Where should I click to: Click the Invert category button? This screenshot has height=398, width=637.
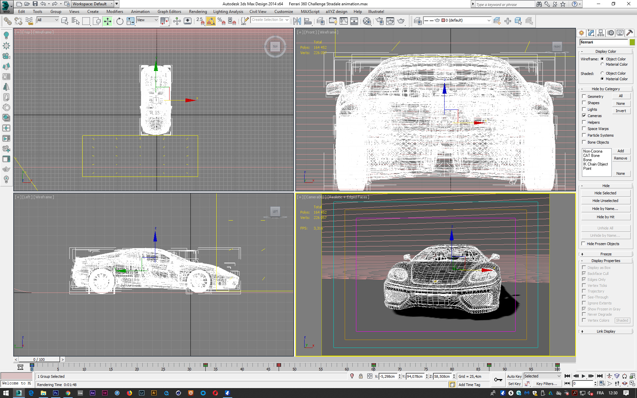tap(621, 111)
